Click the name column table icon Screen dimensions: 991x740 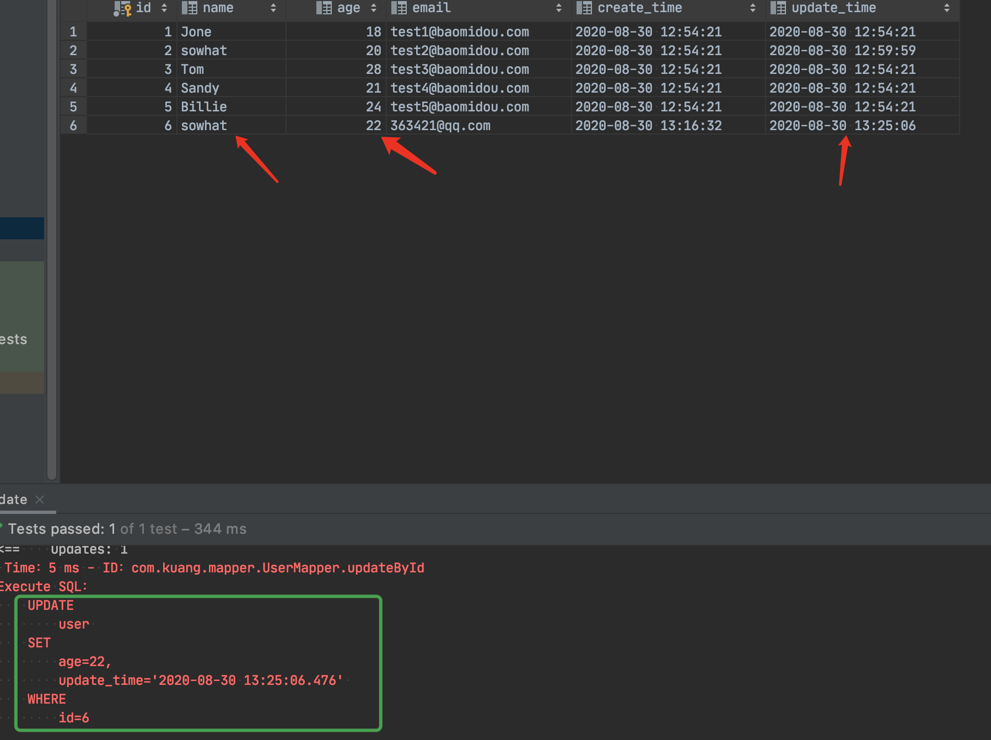[190, 8]
